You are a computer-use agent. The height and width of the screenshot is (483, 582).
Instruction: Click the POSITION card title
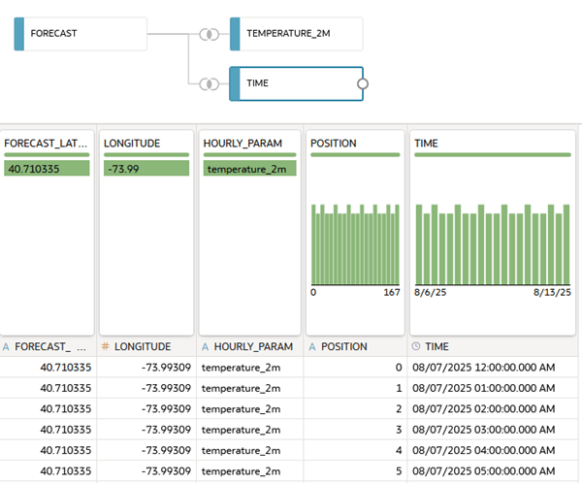click(x=334, y=144)
